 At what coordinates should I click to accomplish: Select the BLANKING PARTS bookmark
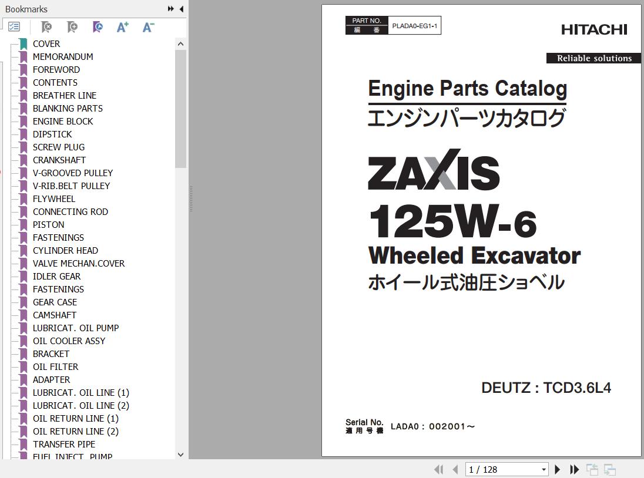click(68, 108)
